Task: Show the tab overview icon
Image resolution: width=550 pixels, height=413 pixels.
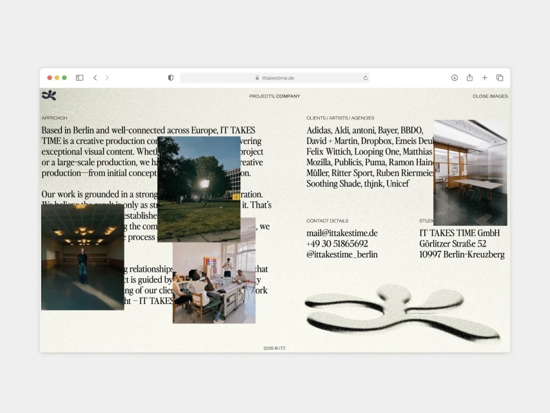Action: (500, 77)
